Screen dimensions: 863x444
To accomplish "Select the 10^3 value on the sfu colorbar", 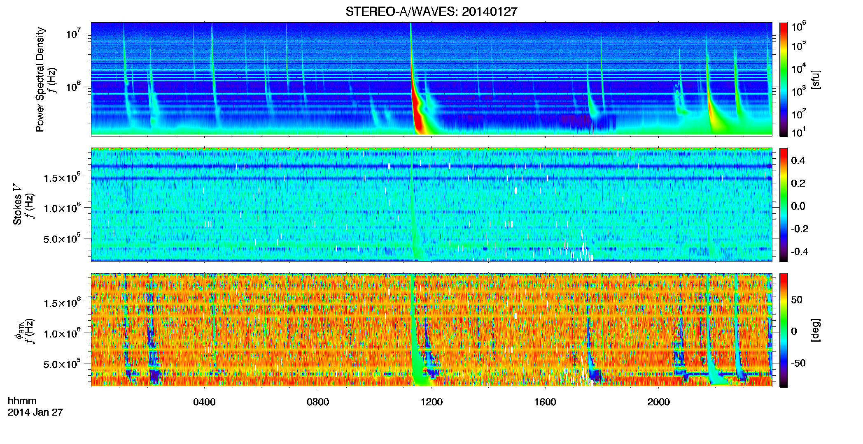I will point(798,91).
